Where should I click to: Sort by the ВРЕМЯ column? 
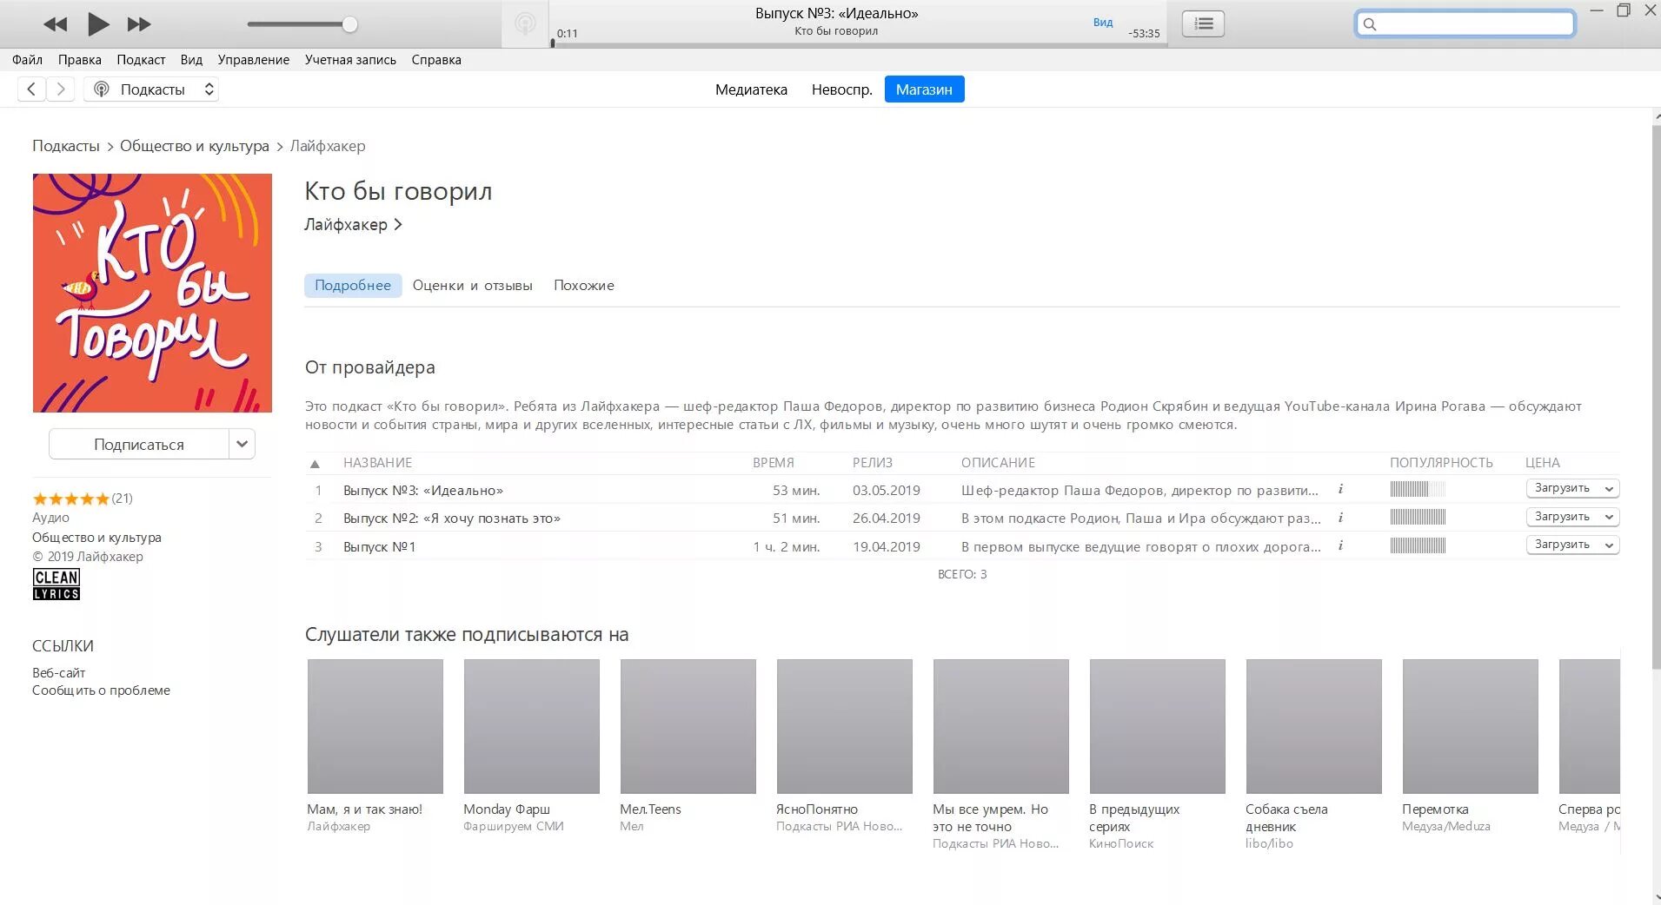tap(774, 463)
